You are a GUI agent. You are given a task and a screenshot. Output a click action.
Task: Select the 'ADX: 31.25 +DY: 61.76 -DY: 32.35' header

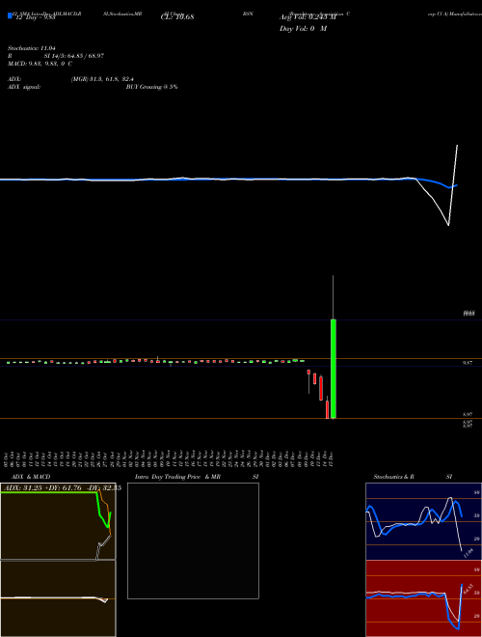tap(62, 488)
